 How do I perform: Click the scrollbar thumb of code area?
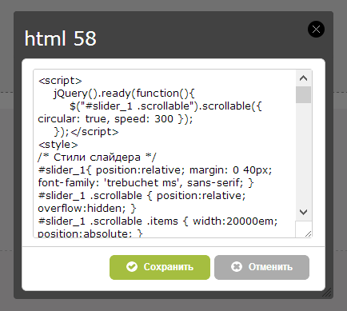[303, 94]
